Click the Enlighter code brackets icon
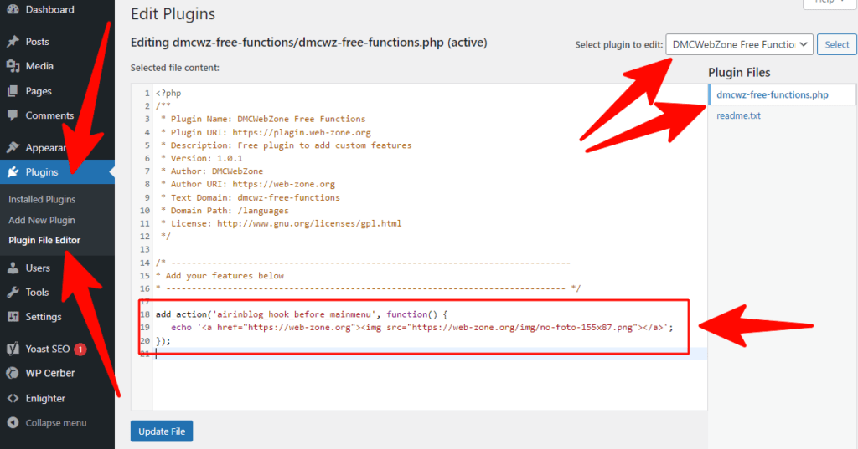The image size is (858, 449). (x=13, y=398)
